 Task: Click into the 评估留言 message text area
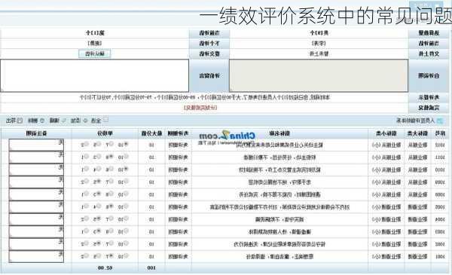95,75
